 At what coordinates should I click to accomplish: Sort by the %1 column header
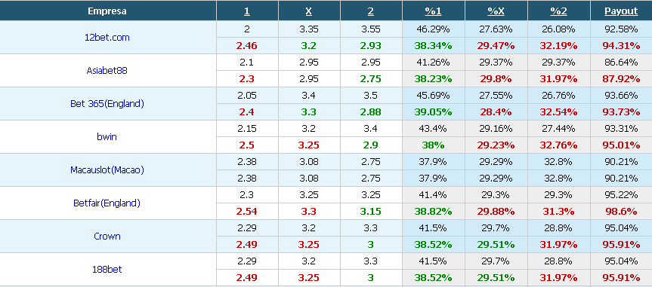[x=433, y=11]
